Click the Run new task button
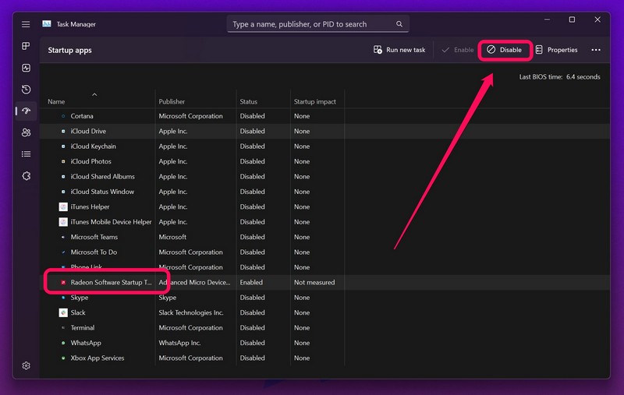Screen dimensions: 624x395 [399, 50]
